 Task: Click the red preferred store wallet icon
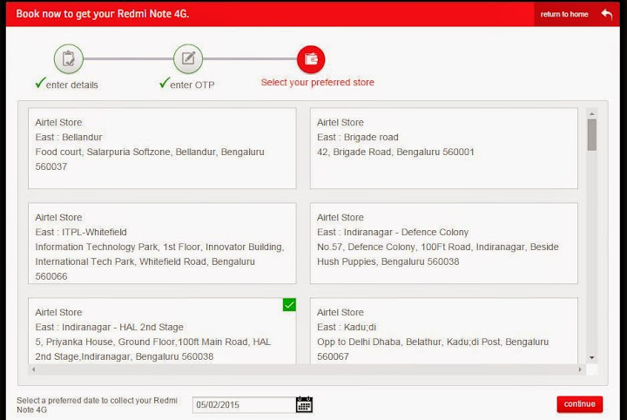pyautogui.click(x=311, y=59)
